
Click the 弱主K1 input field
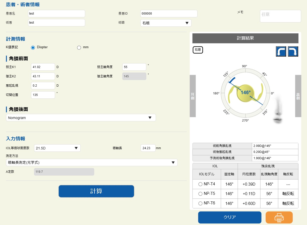43,67
